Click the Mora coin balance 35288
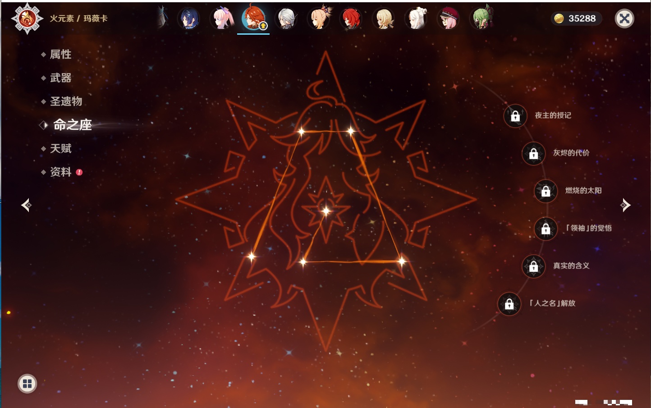651x408 pixels. click(x=576, y=18)
